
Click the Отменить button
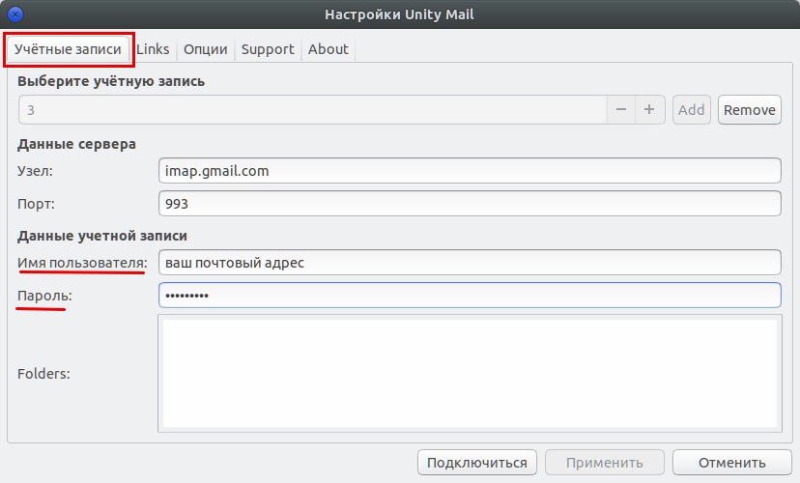pos(732,463)
